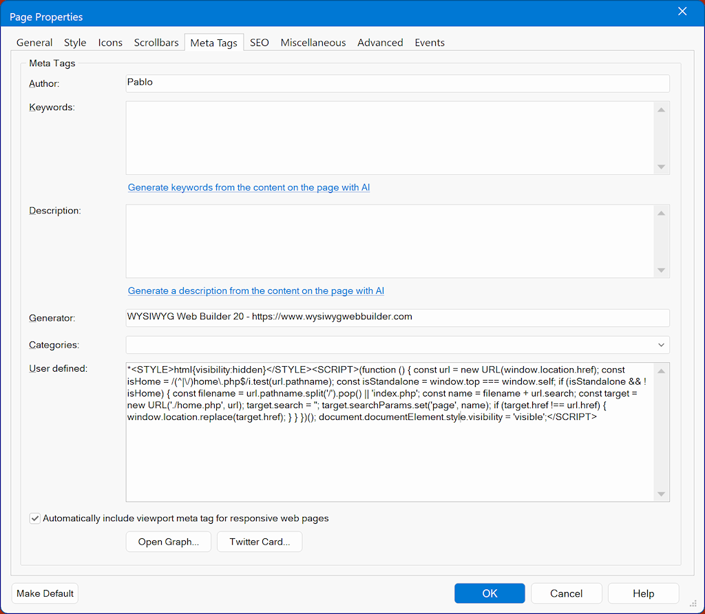
Task: Open the SEO tab
Action: pyautogui.click(x=259, y=43)
